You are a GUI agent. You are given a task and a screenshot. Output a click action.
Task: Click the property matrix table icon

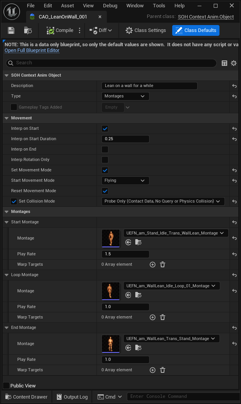(224, 63)
